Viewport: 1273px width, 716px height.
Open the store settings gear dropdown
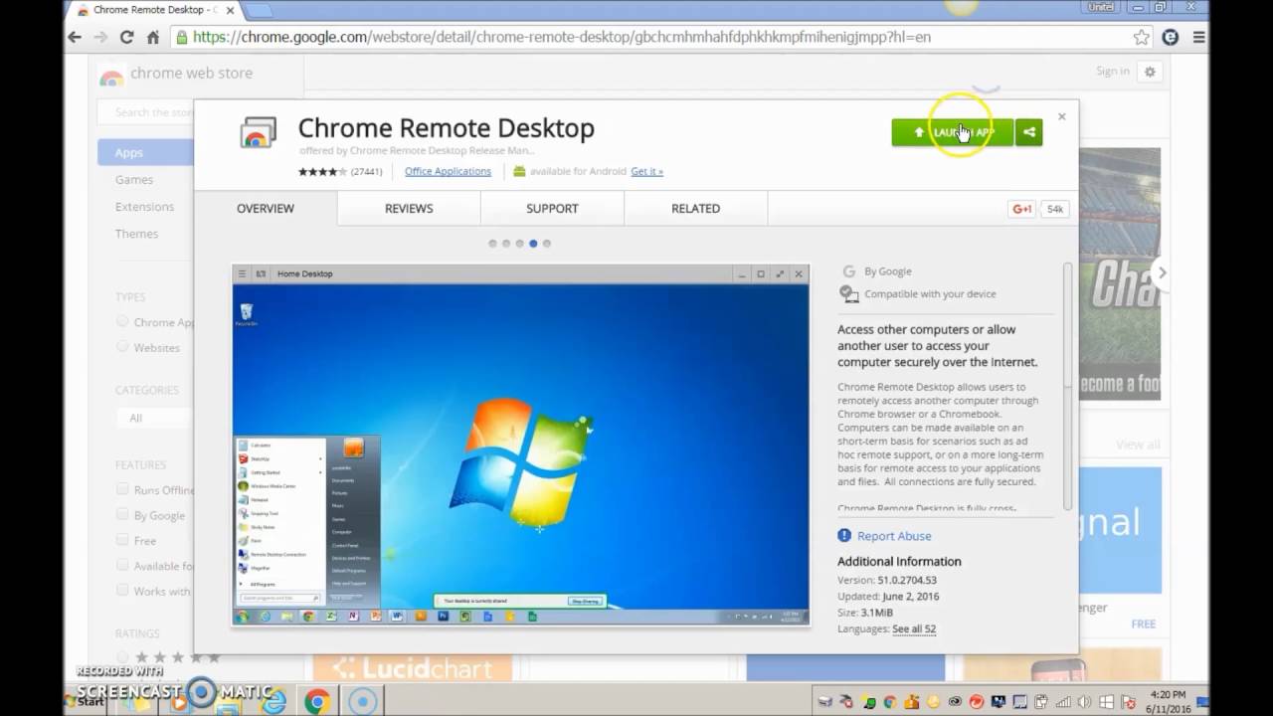[x=1151, y=72]
